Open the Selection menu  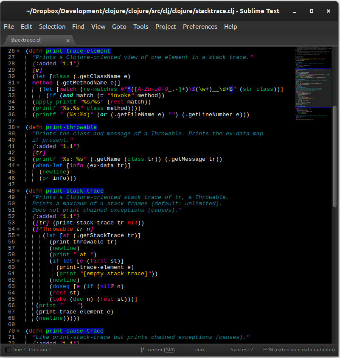(x=52, y=26)
